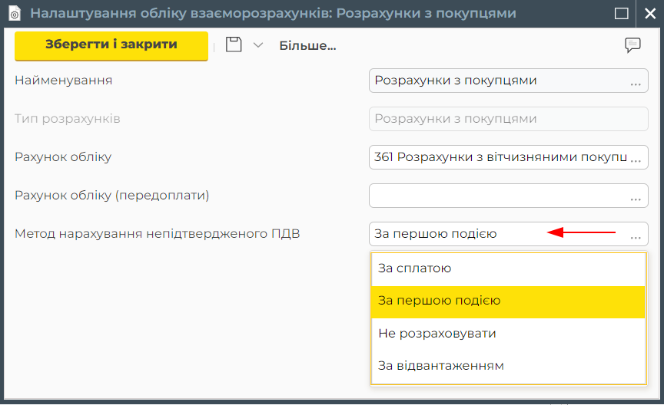Click ellipsis button in Найменування field
664x405 pixels.
pos(636,81)
